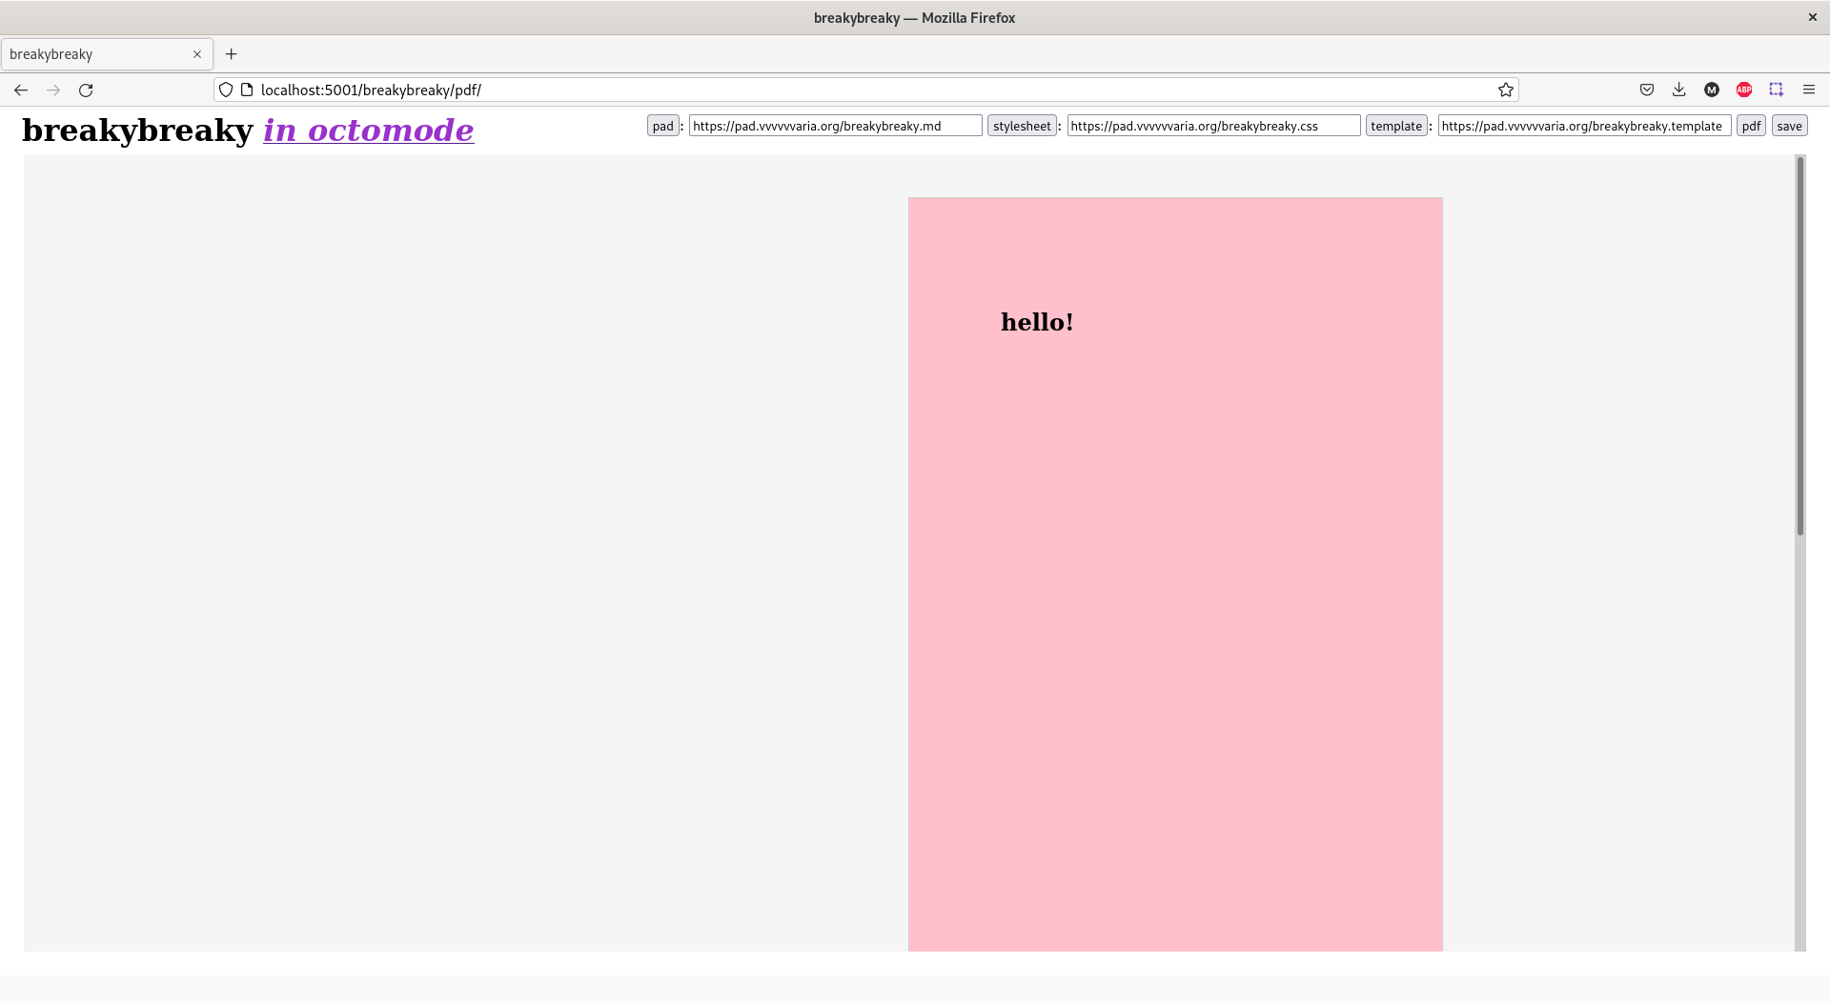Click the browser back arrow button
The width and height of the screenshot is (1830, 1003).
pyautogui.click(x=21, y=90)
